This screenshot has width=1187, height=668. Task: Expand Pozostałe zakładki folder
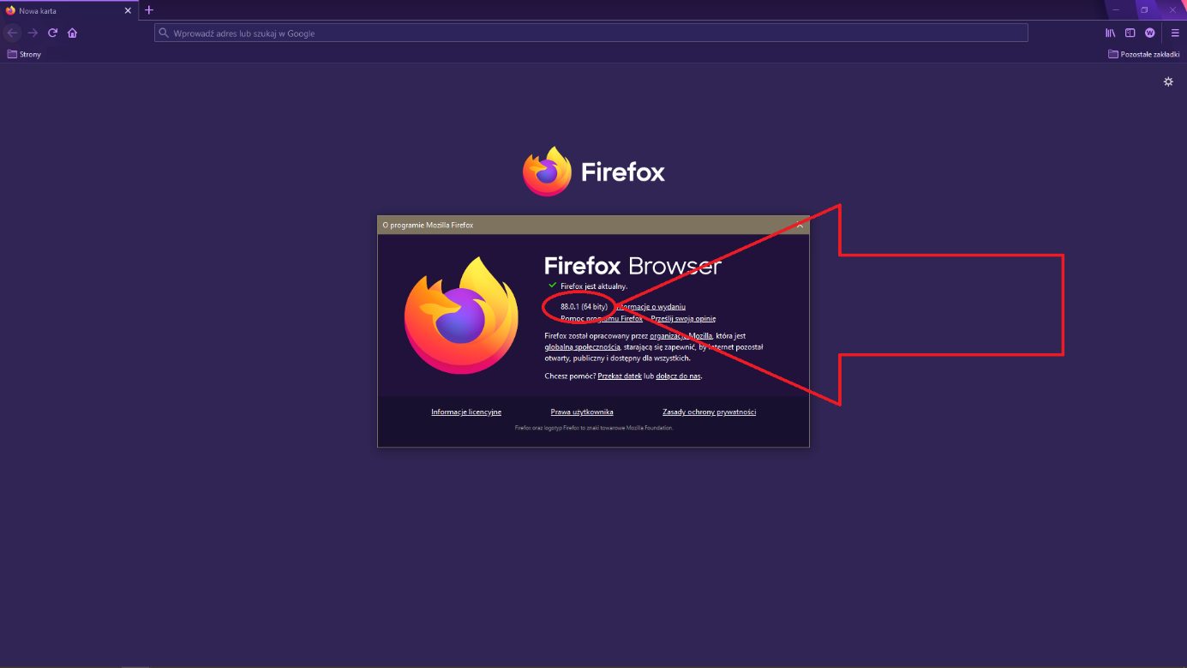click(1144, 54)
